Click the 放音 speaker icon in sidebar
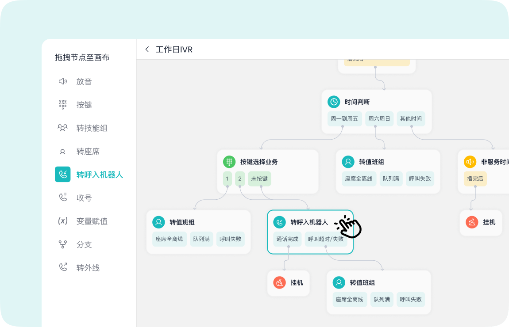The image size is (509, 327). click(62, 81)
